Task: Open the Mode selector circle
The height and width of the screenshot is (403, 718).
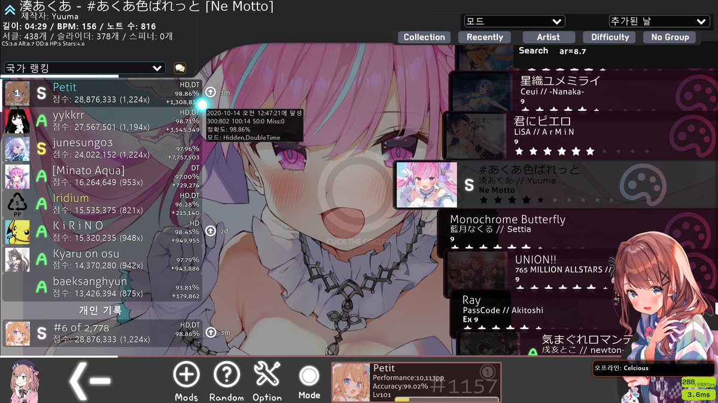Action: [309, 376]
